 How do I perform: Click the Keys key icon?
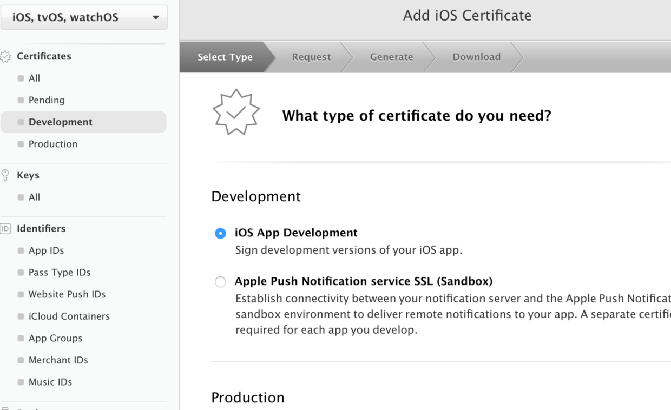5,175
